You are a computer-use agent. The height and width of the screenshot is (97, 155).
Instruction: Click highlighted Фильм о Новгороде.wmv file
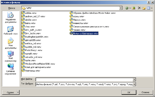coord(85,33)
